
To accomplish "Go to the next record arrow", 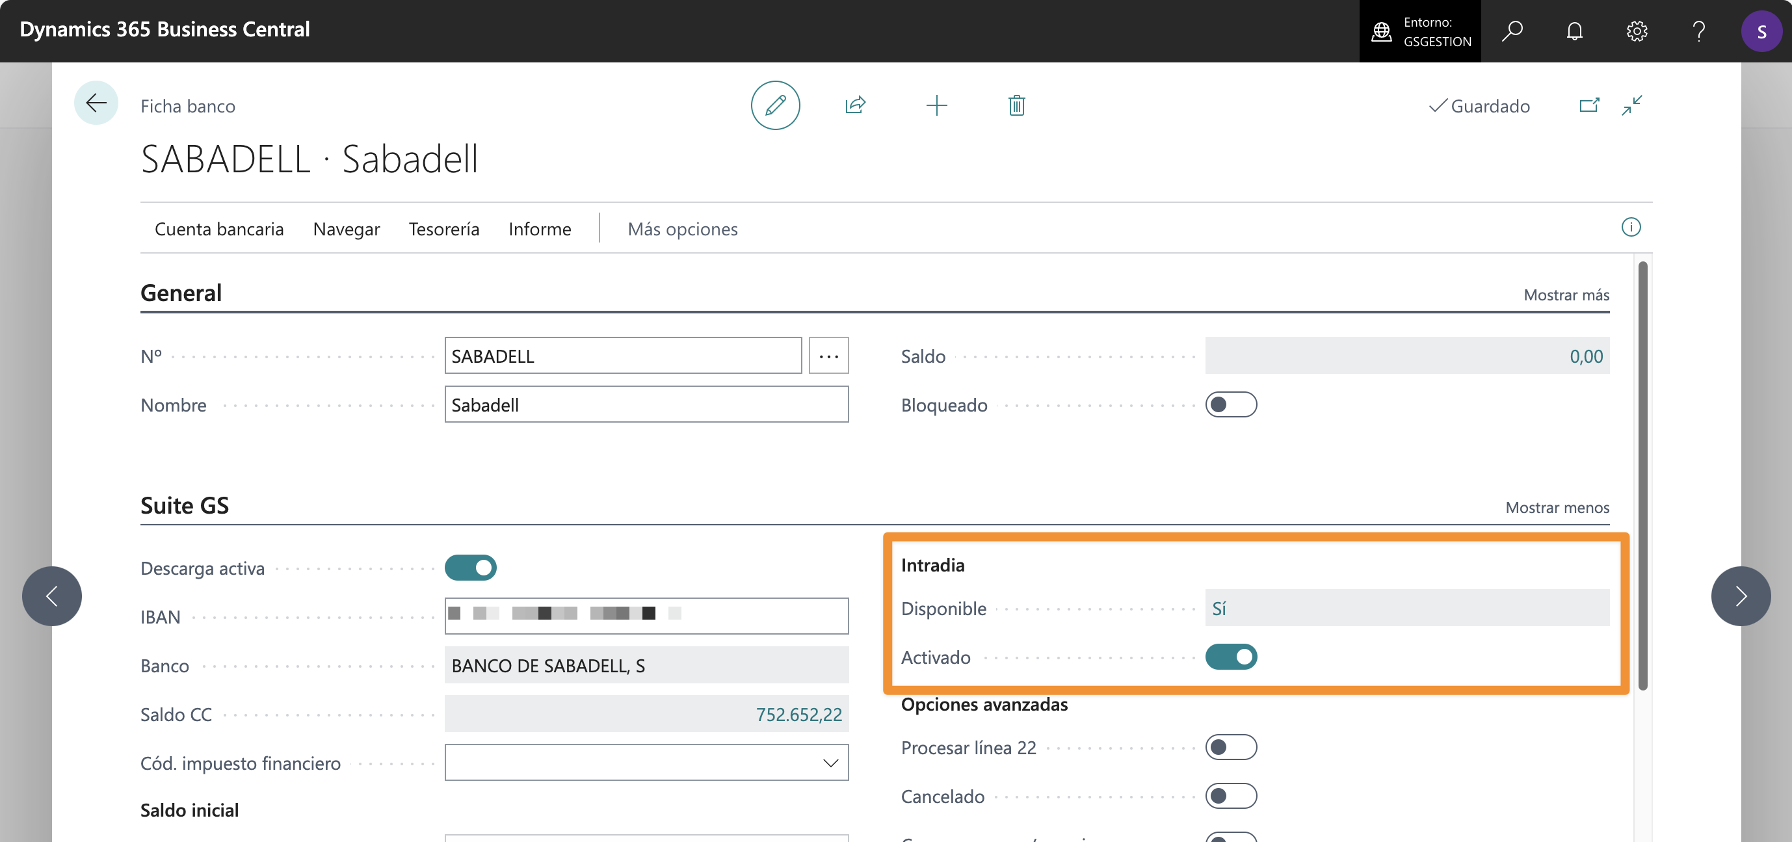I will click(1741, 596).
